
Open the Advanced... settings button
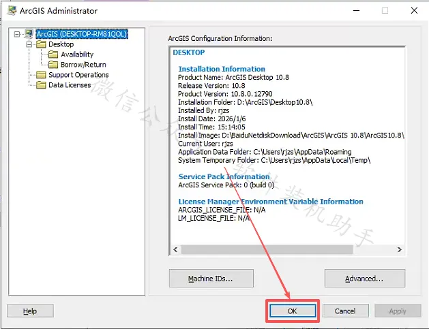[x=365, y=279]
